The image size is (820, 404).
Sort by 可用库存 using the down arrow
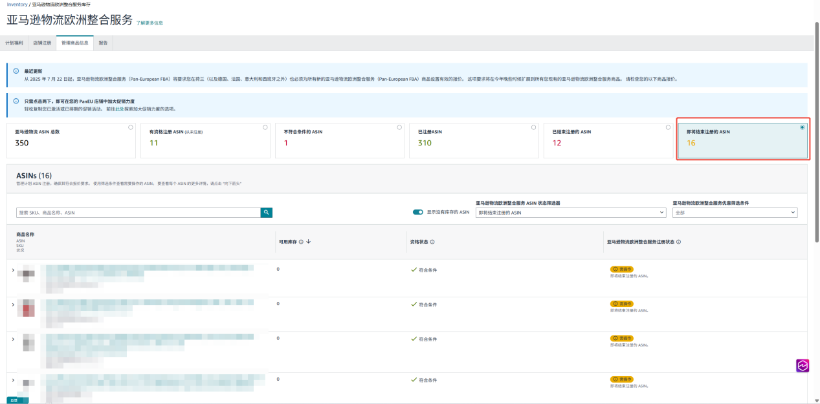[309, 242]
